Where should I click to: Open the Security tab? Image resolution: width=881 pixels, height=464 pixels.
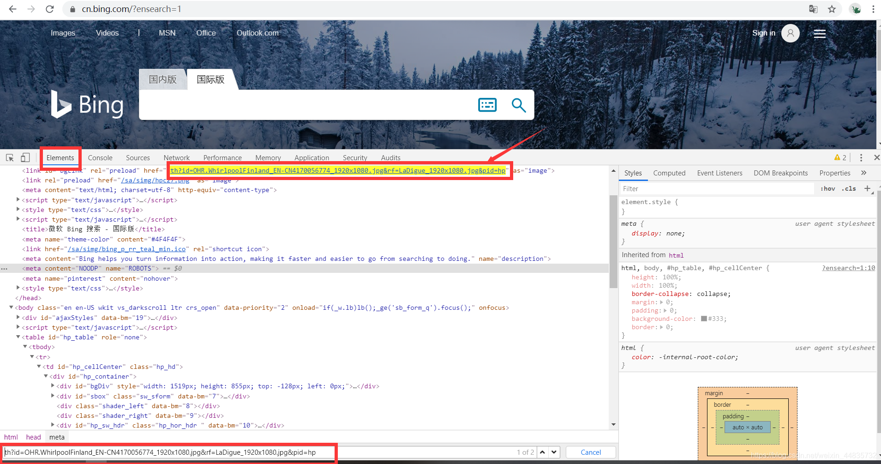click(x=355, y=157)
